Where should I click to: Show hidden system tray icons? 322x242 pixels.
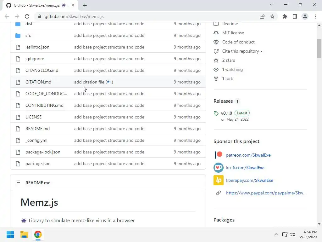pyautogui.click(x=276, y=234)
